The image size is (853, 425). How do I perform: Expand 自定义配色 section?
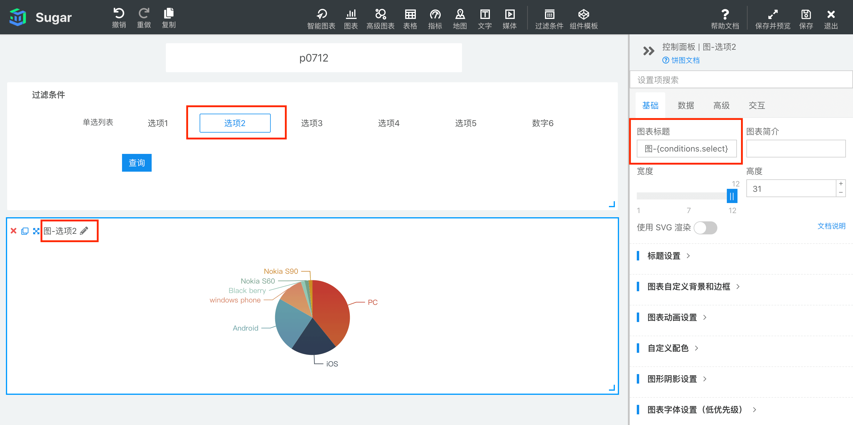pos(673,348)
